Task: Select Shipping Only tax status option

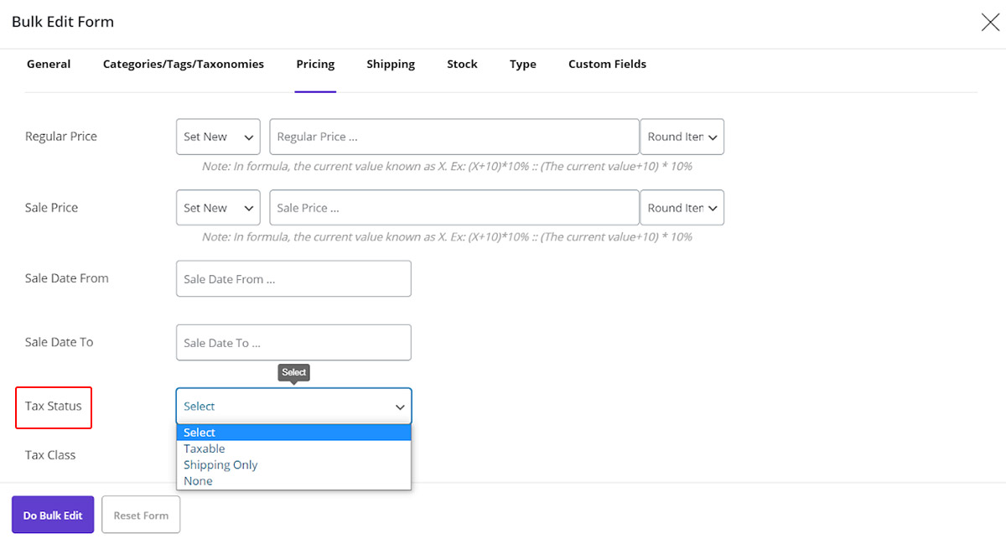Action: click(x=220, y=464)
